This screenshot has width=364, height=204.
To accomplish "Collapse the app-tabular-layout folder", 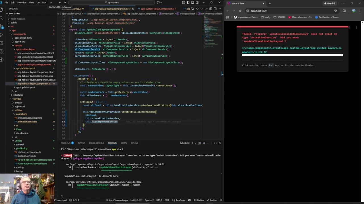I will [x=26, y=68].
